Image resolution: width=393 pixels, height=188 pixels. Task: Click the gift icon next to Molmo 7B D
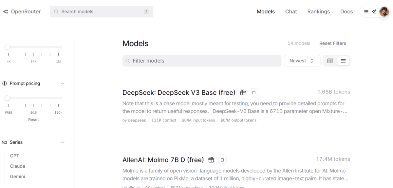coord(211,160)
